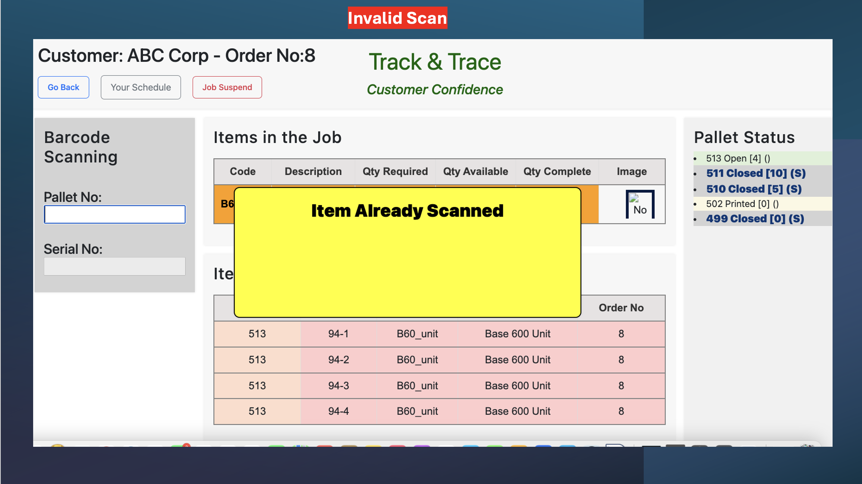Click the Qty Complete column header
Image resolution: width=862 pixels, height=484 pixels.
[x=557, y=171]
